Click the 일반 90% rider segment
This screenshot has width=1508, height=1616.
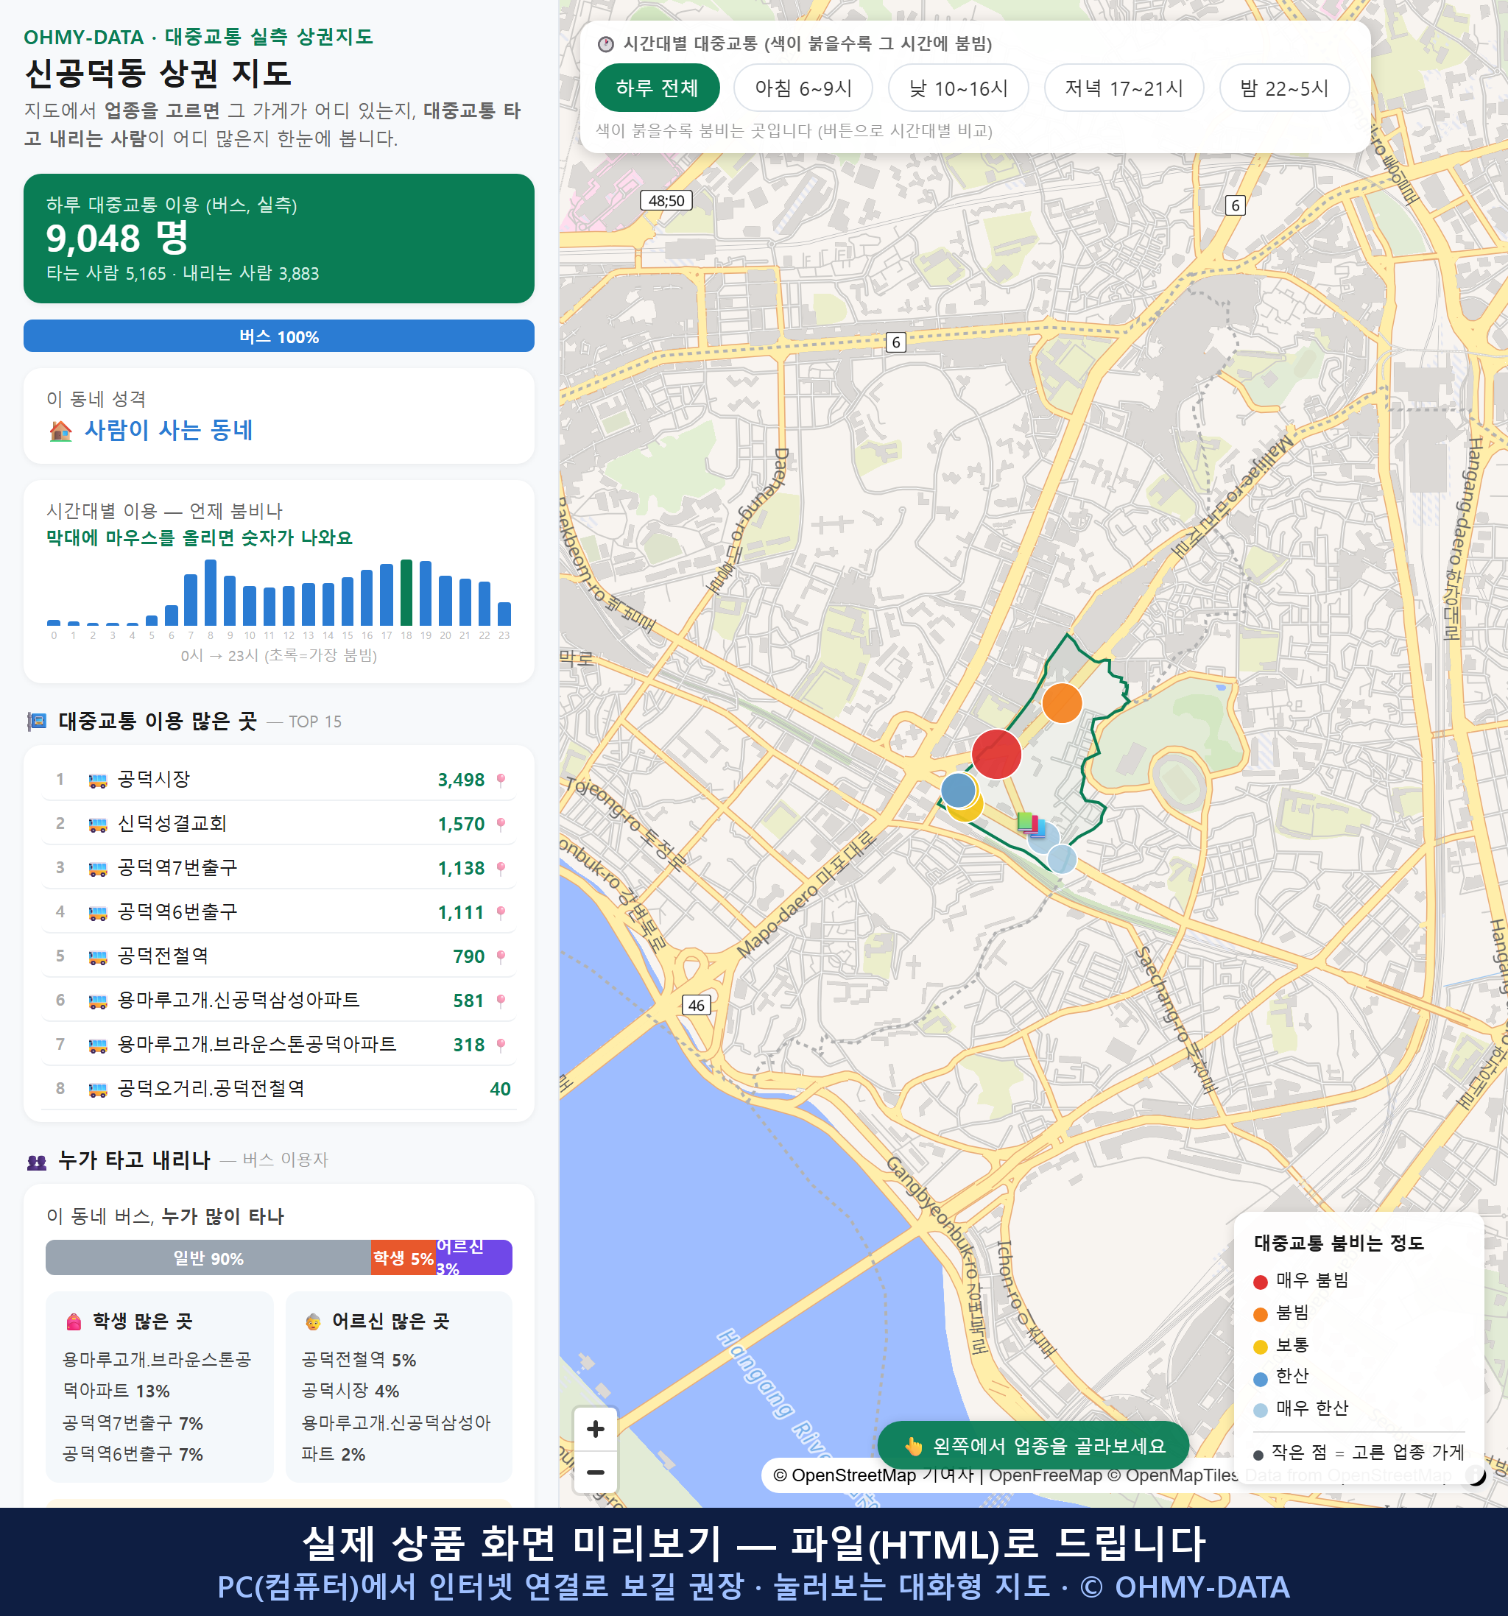click(x=208, y=1258)
